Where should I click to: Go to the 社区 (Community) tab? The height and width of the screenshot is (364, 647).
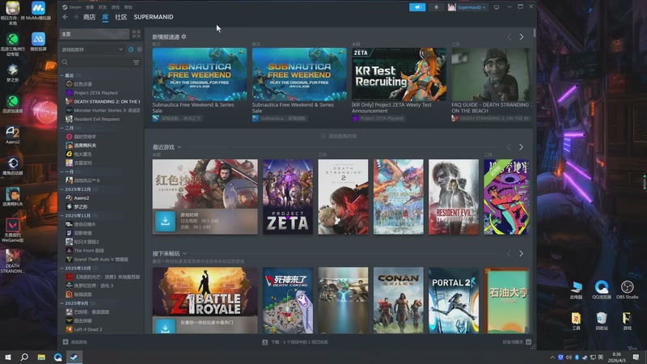pos(121,17)
